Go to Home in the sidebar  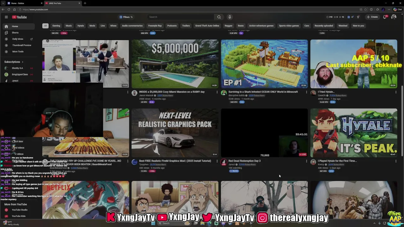pyautogui.click(x=19, y=26)
